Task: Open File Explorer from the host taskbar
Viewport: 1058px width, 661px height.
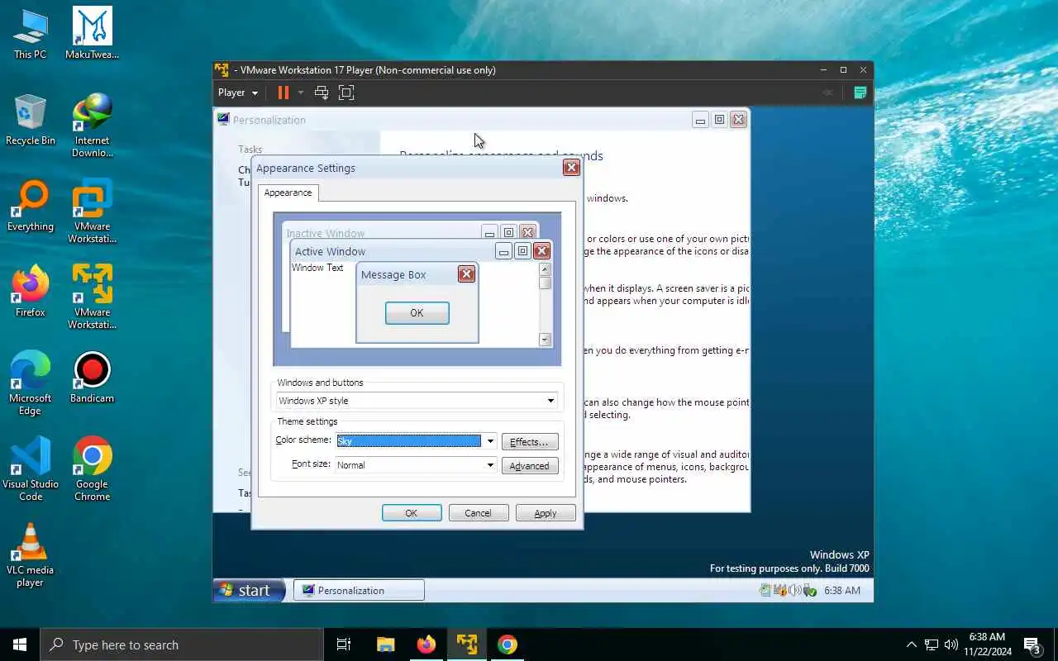Action: (385, 644)
